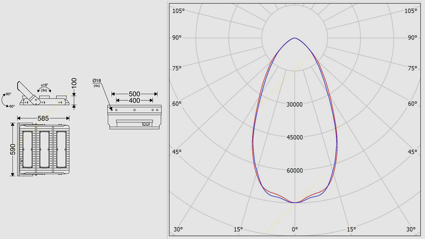Click the left 15° polar chart label
This screenshot has width=425, height=239.
(238, 229)
